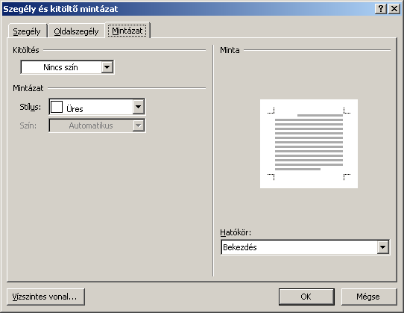
Task: Click the Stílus label
Action: pos(31,107)
